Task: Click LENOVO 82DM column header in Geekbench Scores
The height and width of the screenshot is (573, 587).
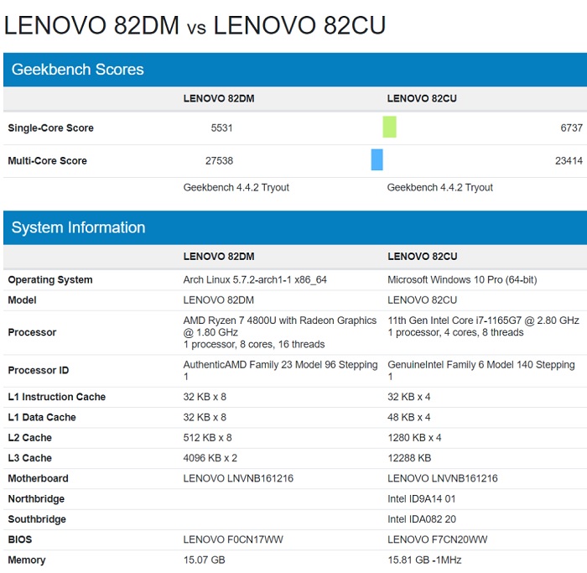Action: [x=219, y=98]
